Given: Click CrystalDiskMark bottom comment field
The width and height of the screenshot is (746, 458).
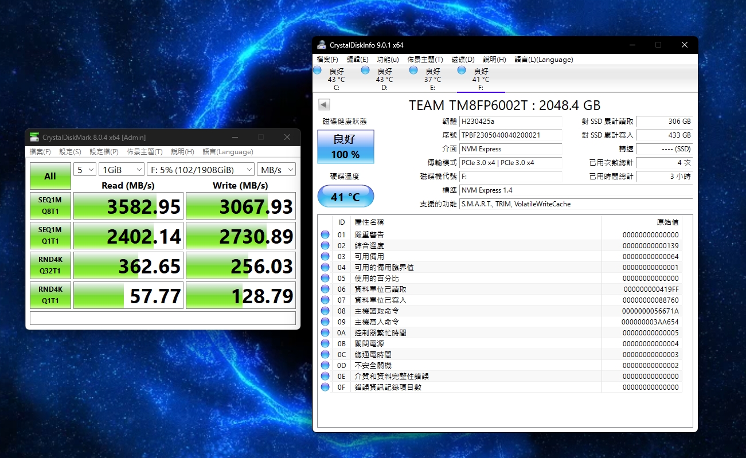Looking at the screenshot, I should (163, 318).
